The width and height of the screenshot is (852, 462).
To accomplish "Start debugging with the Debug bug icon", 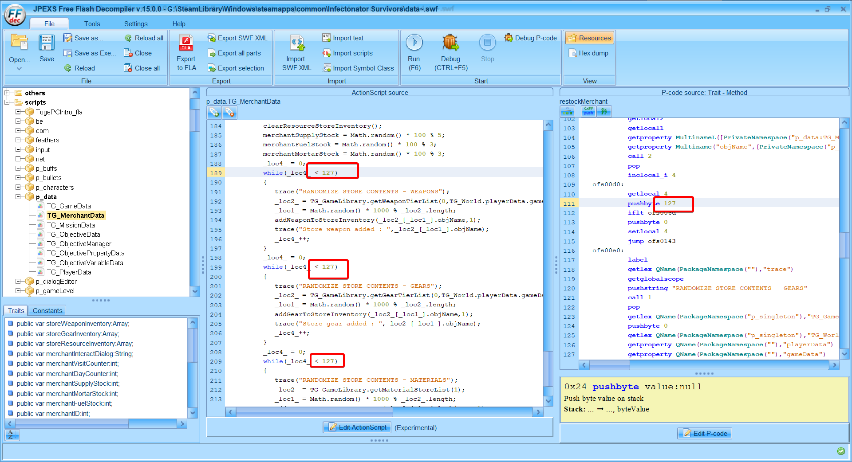I will click(450, 43).
